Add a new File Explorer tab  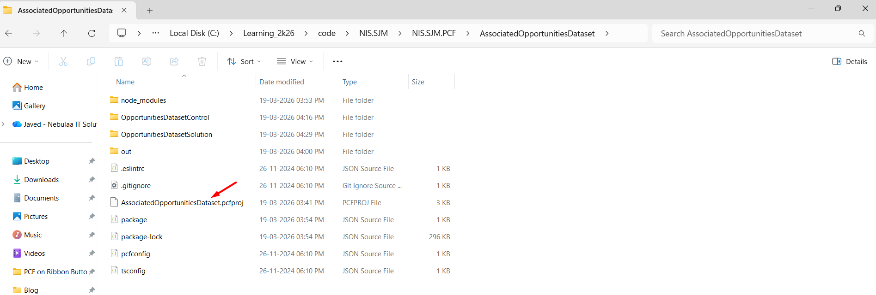pyautogui.click(x=150, y=10)
